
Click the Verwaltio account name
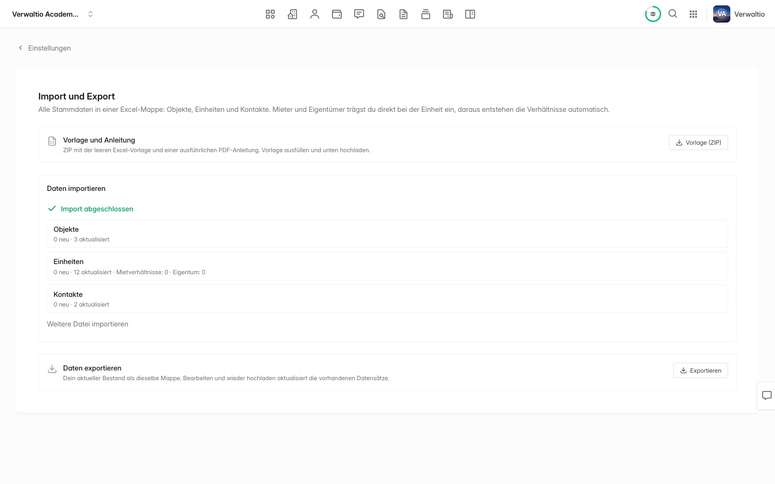(749, 15)
